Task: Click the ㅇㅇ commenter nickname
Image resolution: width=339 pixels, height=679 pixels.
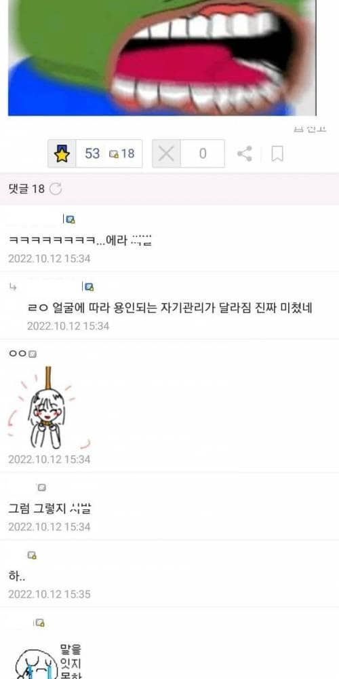Action: 18,354
